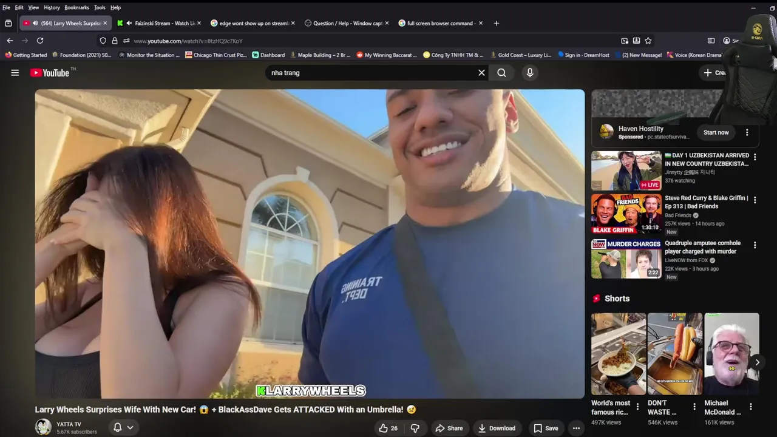Open the more actions ellipsis below video

(x=576, y=429)
